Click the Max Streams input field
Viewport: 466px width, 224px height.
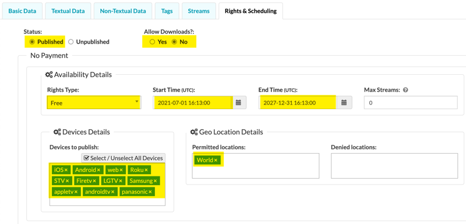[x=411, y=103]
